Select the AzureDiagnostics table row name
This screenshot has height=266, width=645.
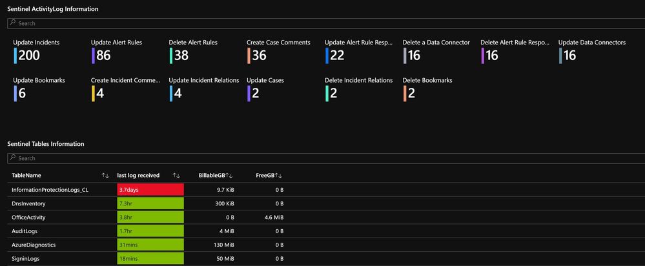(34, 245)
